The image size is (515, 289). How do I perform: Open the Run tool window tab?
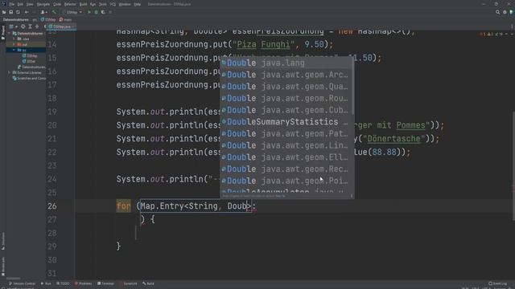point(46,283)
